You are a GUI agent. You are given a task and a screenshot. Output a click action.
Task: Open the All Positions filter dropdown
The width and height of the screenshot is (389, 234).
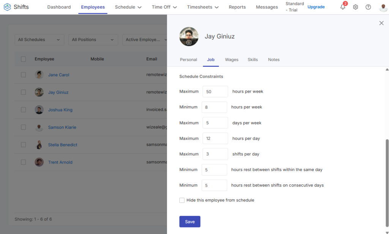click(93, 39)
